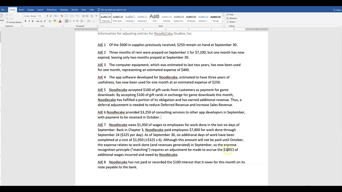Image resolution: width=342 pixels, height=192 pixels.
Task: Apply the Heading 1 style
Action: [x=130, y=18]
